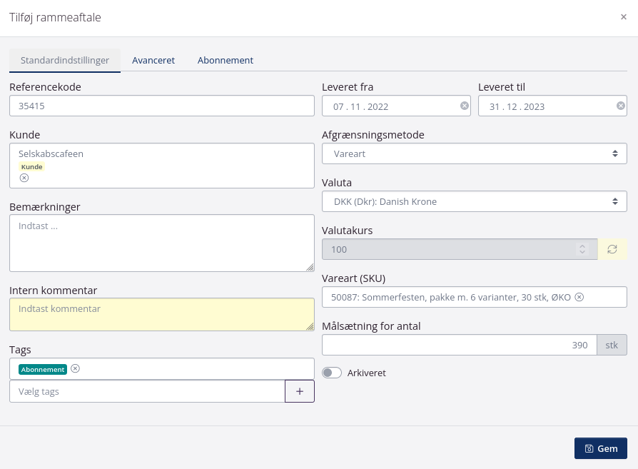Open the Abonnement tab

coord(226,60)
